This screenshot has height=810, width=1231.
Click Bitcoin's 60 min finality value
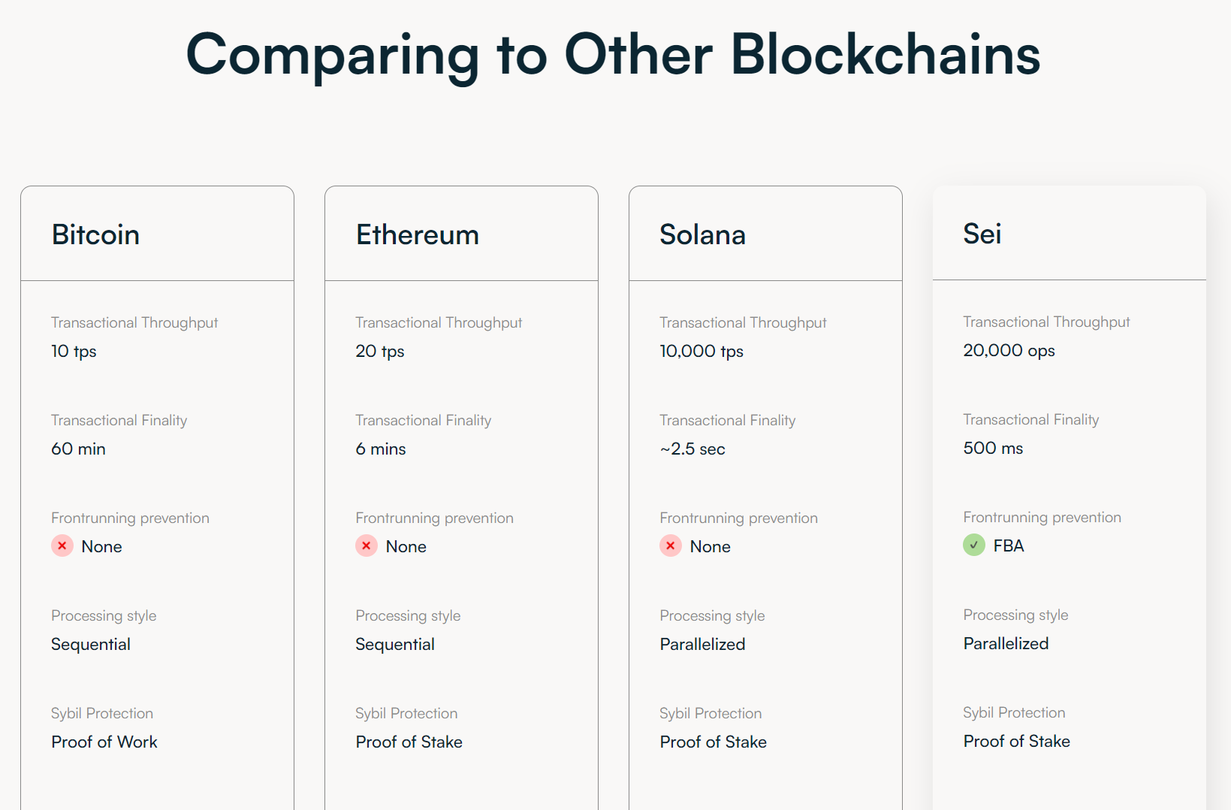tap(78, 449)
